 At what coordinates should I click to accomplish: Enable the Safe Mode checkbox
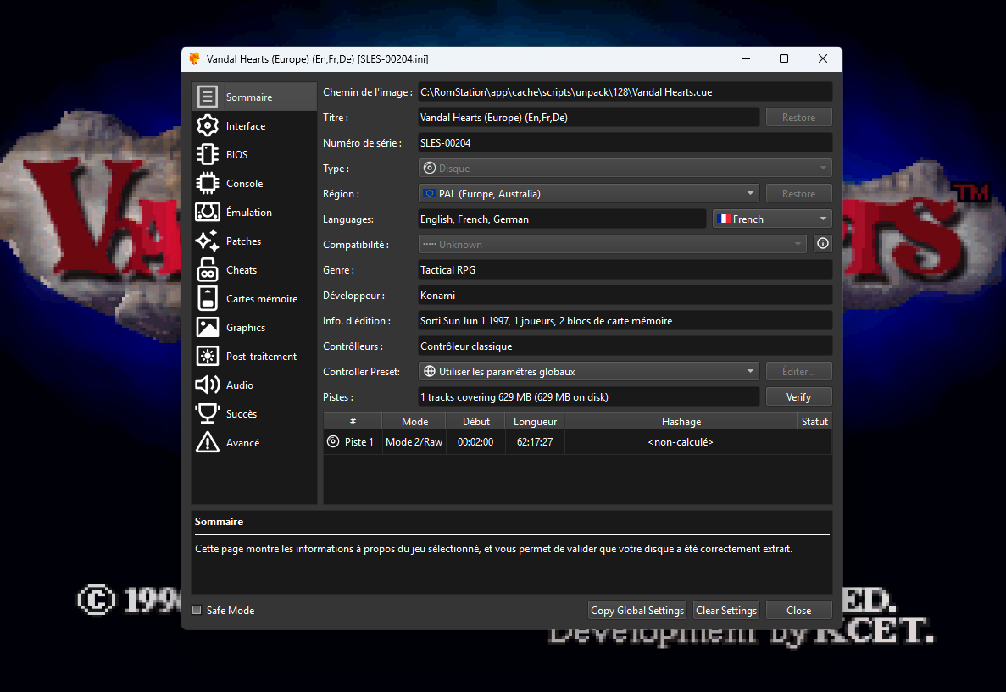tap(197, 611)
